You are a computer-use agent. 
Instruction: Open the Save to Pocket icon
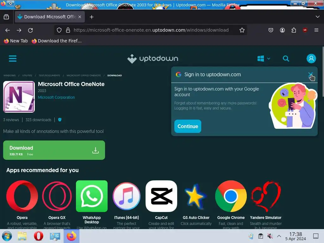tap(271, 30)
